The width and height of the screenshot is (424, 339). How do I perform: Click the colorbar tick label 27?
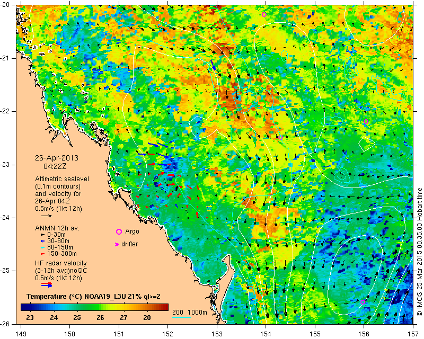[123, 318]
